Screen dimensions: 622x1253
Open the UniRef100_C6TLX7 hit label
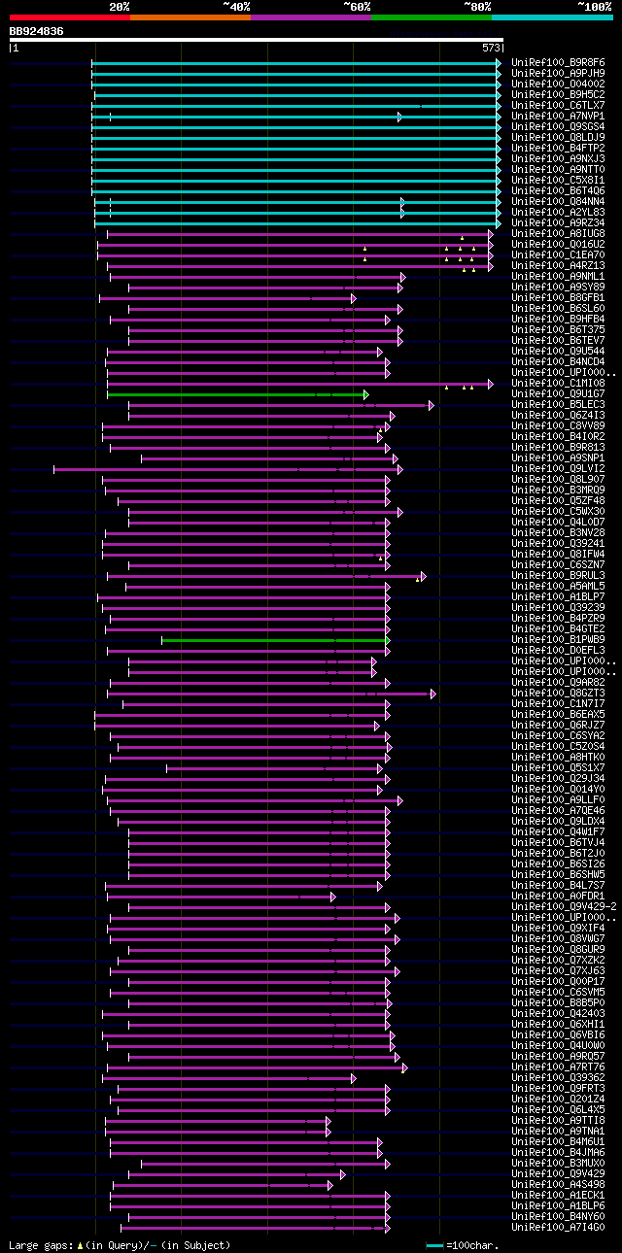[558, 106]
